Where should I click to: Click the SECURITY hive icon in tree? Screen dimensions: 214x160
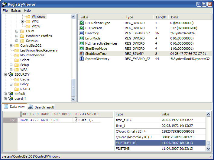pyautogui.click(x=11, y=74)
